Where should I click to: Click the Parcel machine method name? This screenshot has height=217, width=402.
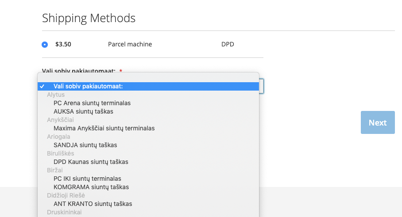pyautogui.click(x=130, y=44)
